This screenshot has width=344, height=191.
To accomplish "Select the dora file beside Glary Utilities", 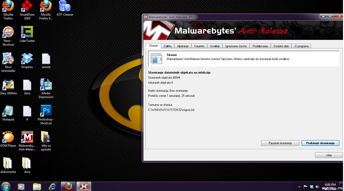I will [27, 87].
